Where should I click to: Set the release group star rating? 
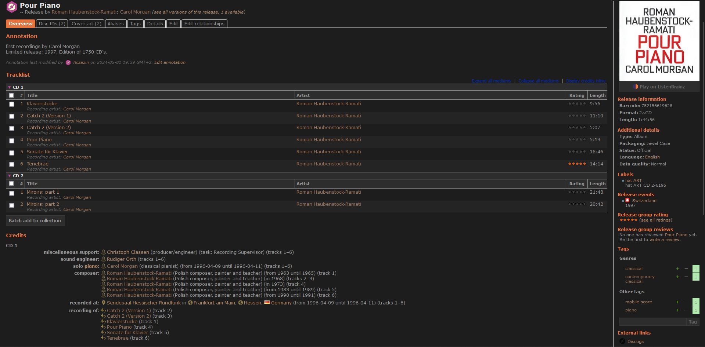click(x=628, y=220)
